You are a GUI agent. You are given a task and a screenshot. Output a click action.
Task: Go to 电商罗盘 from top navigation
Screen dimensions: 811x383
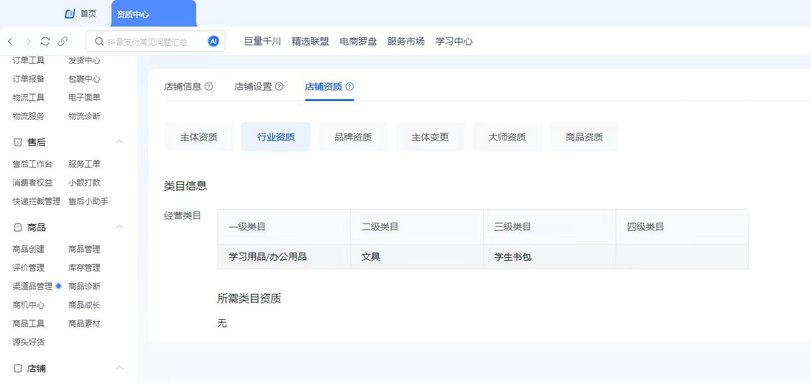[x=358, y=41]
